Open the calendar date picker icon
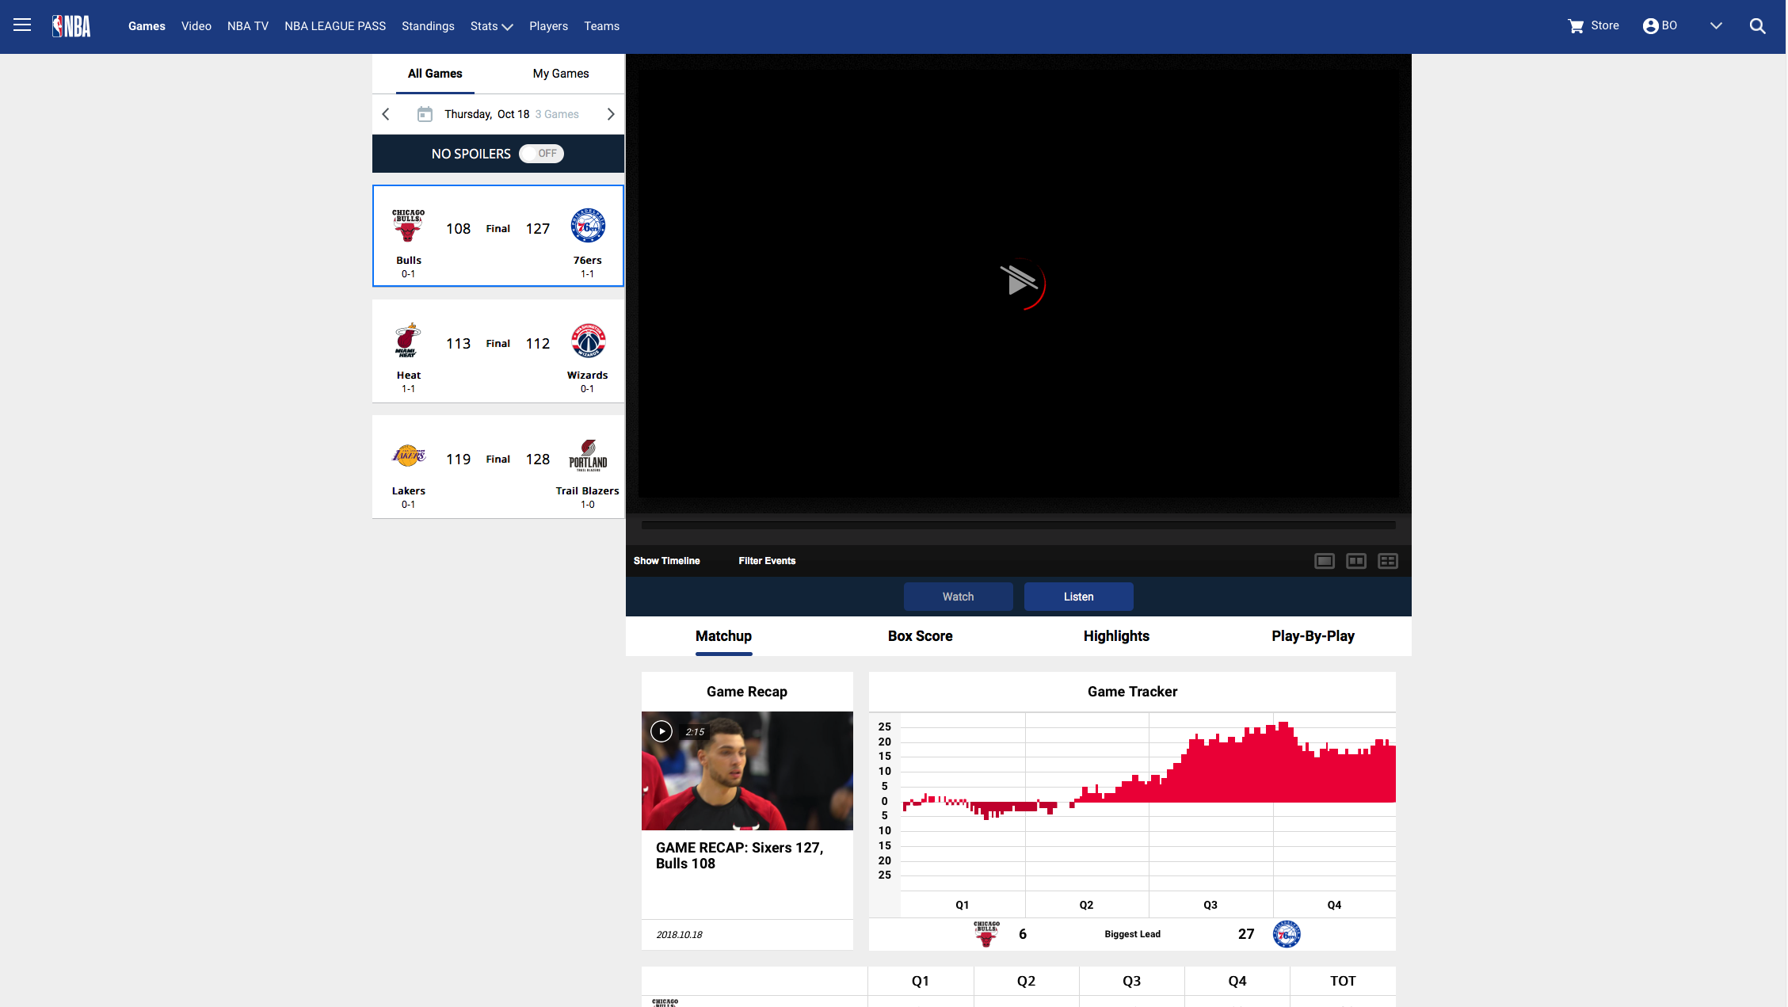1788x1007 pixels. click(425, 114)
